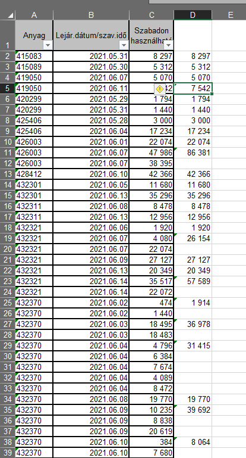Click column C cell showing 6 384
The width and height of the screenshot is (246, 458).
152,356
